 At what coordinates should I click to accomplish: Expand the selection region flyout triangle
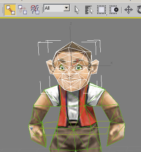[106, 14]
